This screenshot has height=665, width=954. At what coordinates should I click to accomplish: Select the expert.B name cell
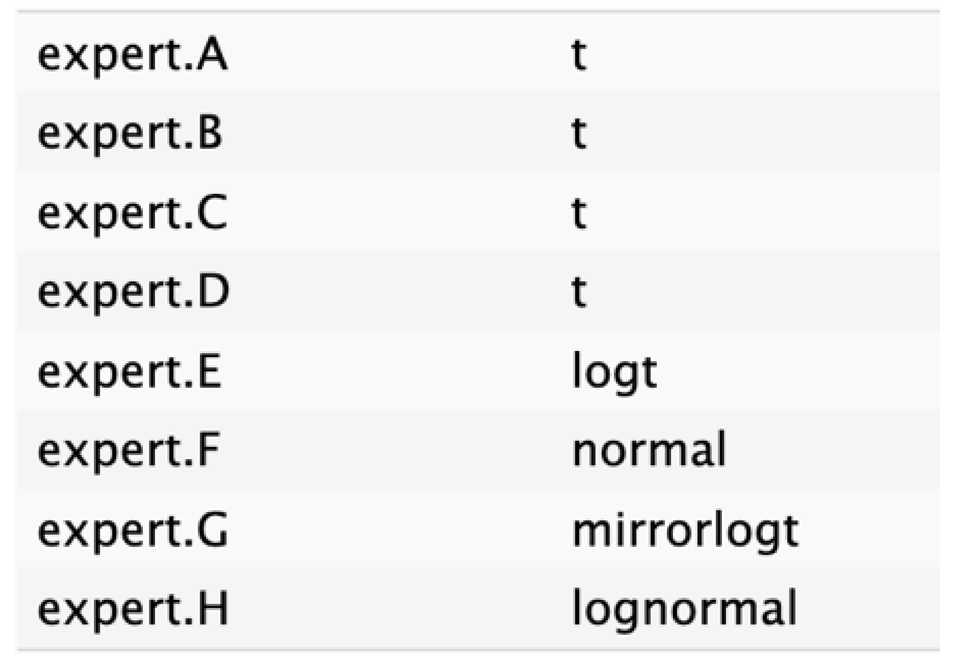pyautogui.click(x=130, y=134)
